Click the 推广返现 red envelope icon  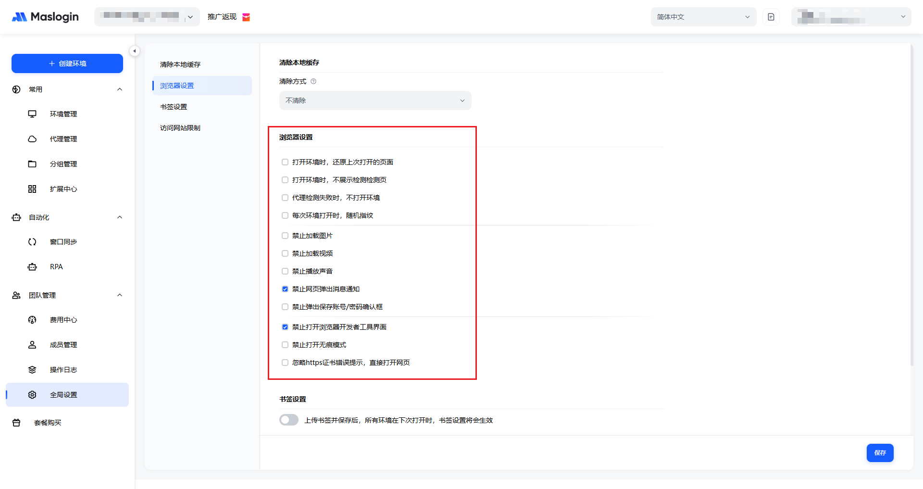tap(246, 17)
